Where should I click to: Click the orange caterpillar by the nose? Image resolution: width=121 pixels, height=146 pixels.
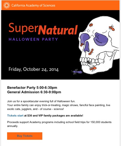click(91, 52)
